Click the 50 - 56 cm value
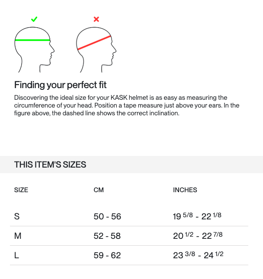 point(107,216)
